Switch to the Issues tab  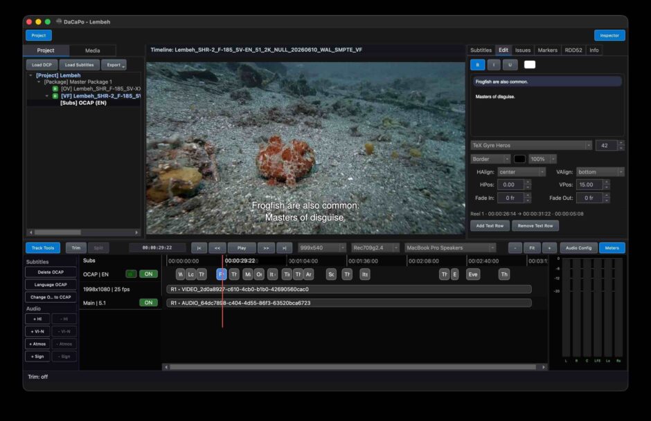pos(523,50)
